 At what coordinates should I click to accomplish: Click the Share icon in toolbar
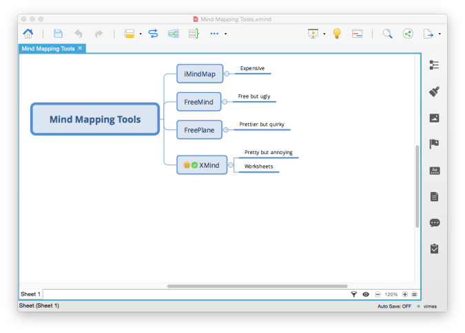click(x=408, y=33)
